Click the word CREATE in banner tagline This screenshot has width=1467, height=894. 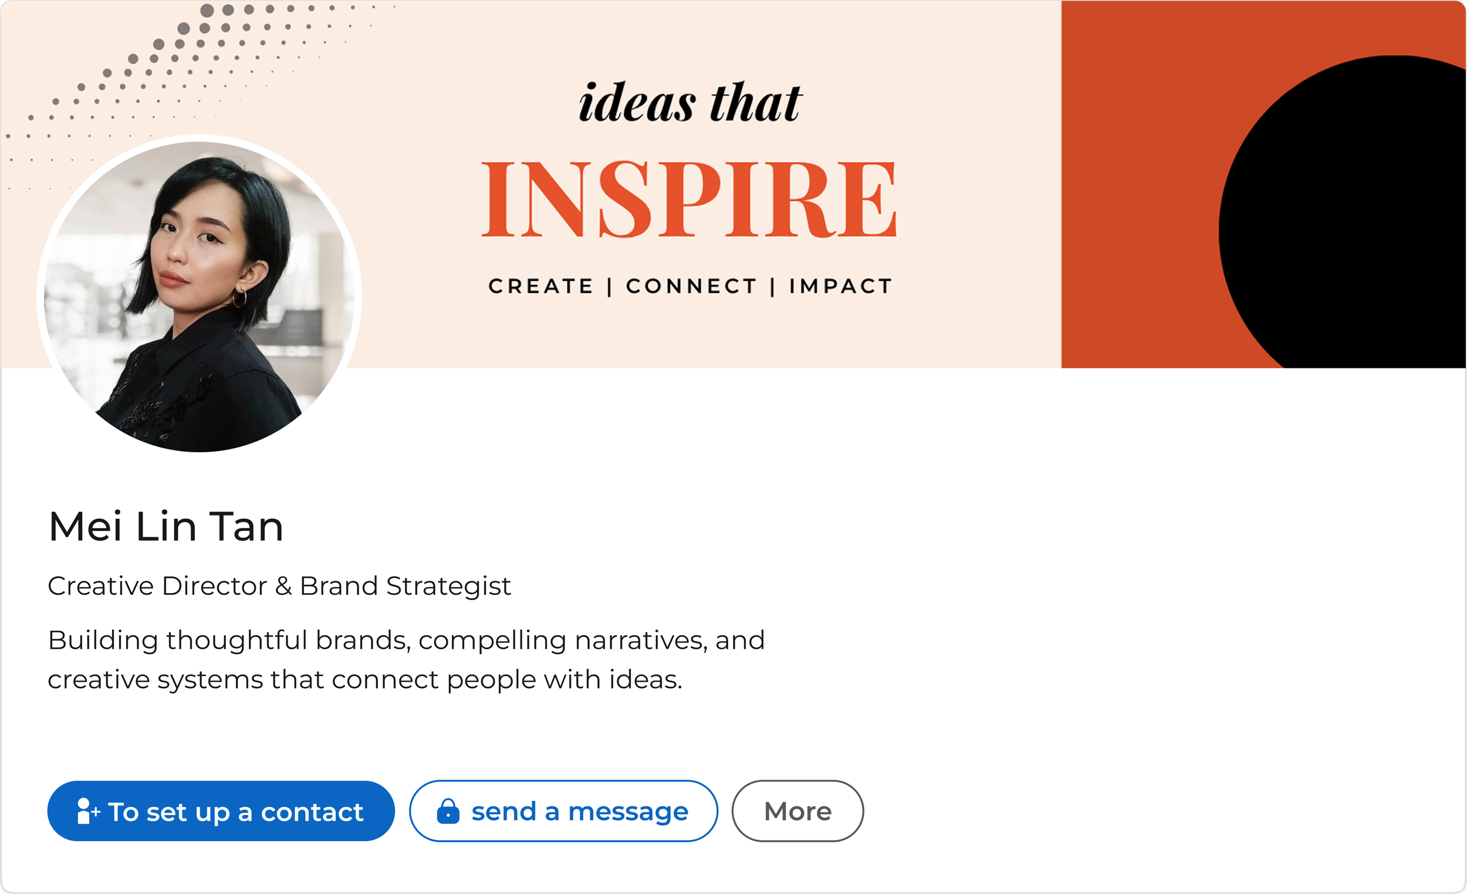540,286
